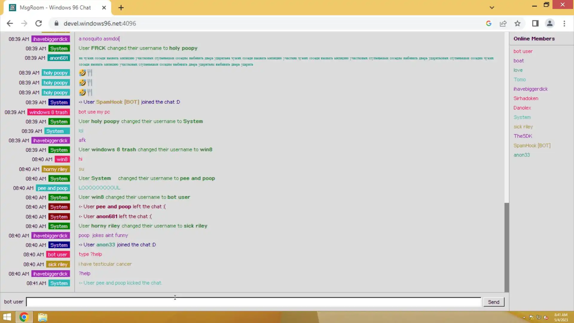
Task: Open a new browser tab
Action: [x=121, y=8]
